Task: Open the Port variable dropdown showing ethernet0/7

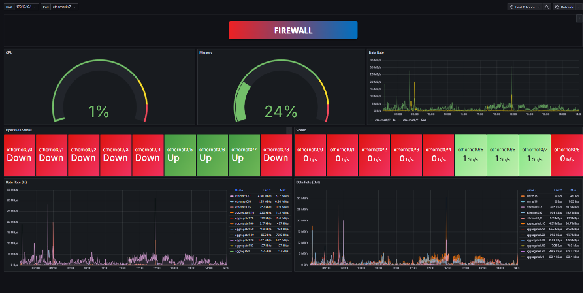Action: [x=65, y=7]
